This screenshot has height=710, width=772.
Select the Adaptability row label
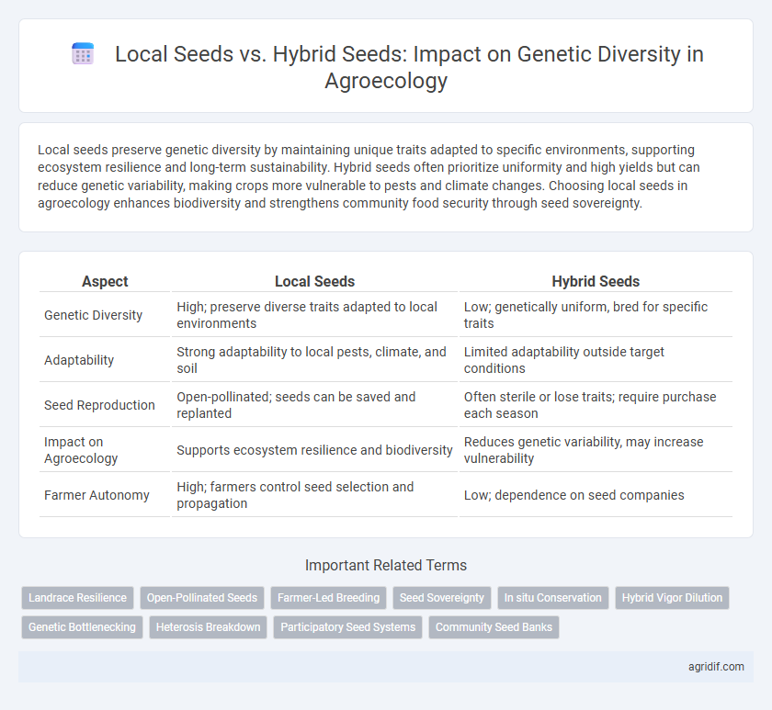coord(79,360)
